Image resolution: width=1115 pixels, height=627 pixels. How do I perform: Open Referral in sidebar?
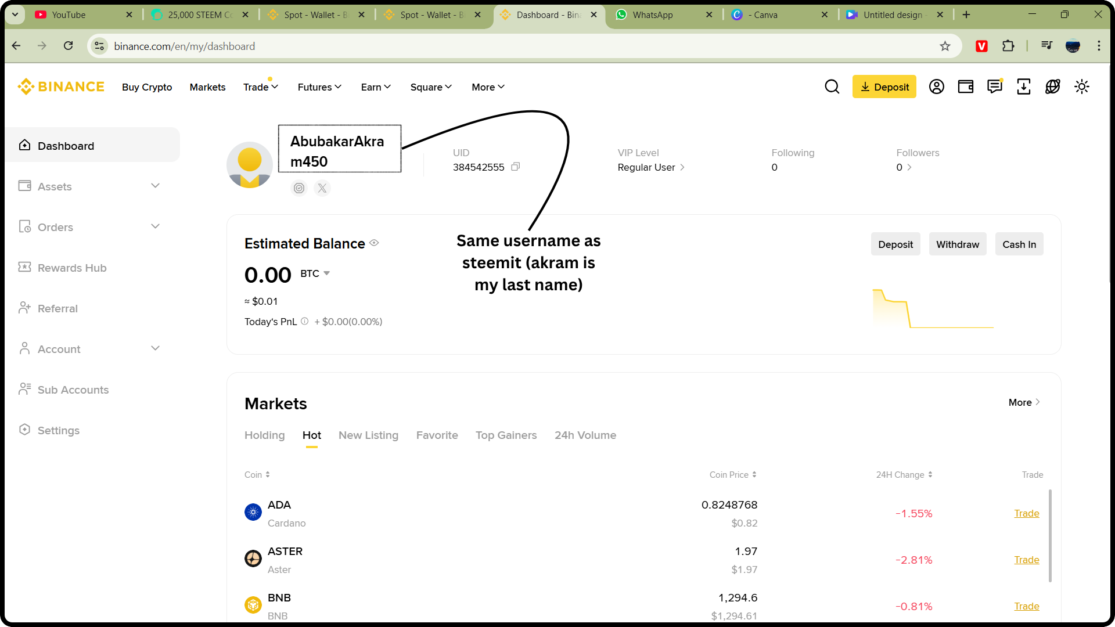pos(57,308)
